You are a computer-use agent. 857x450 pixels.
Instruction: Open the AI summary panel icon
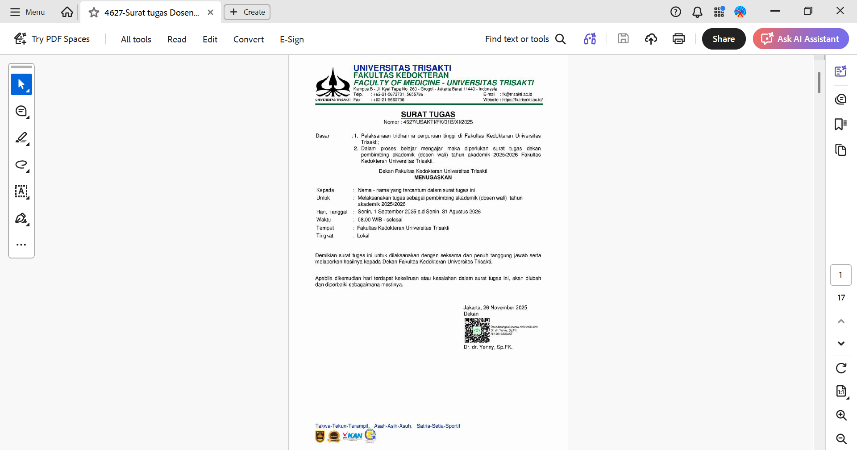click(841, 71)
